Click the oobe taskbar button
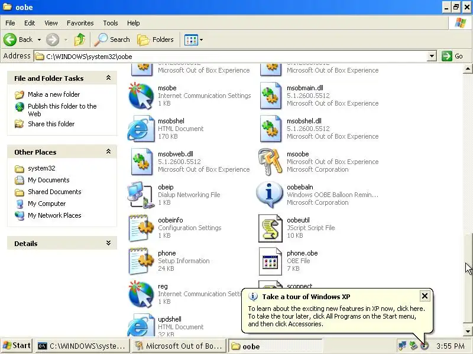 click(275, 346)
